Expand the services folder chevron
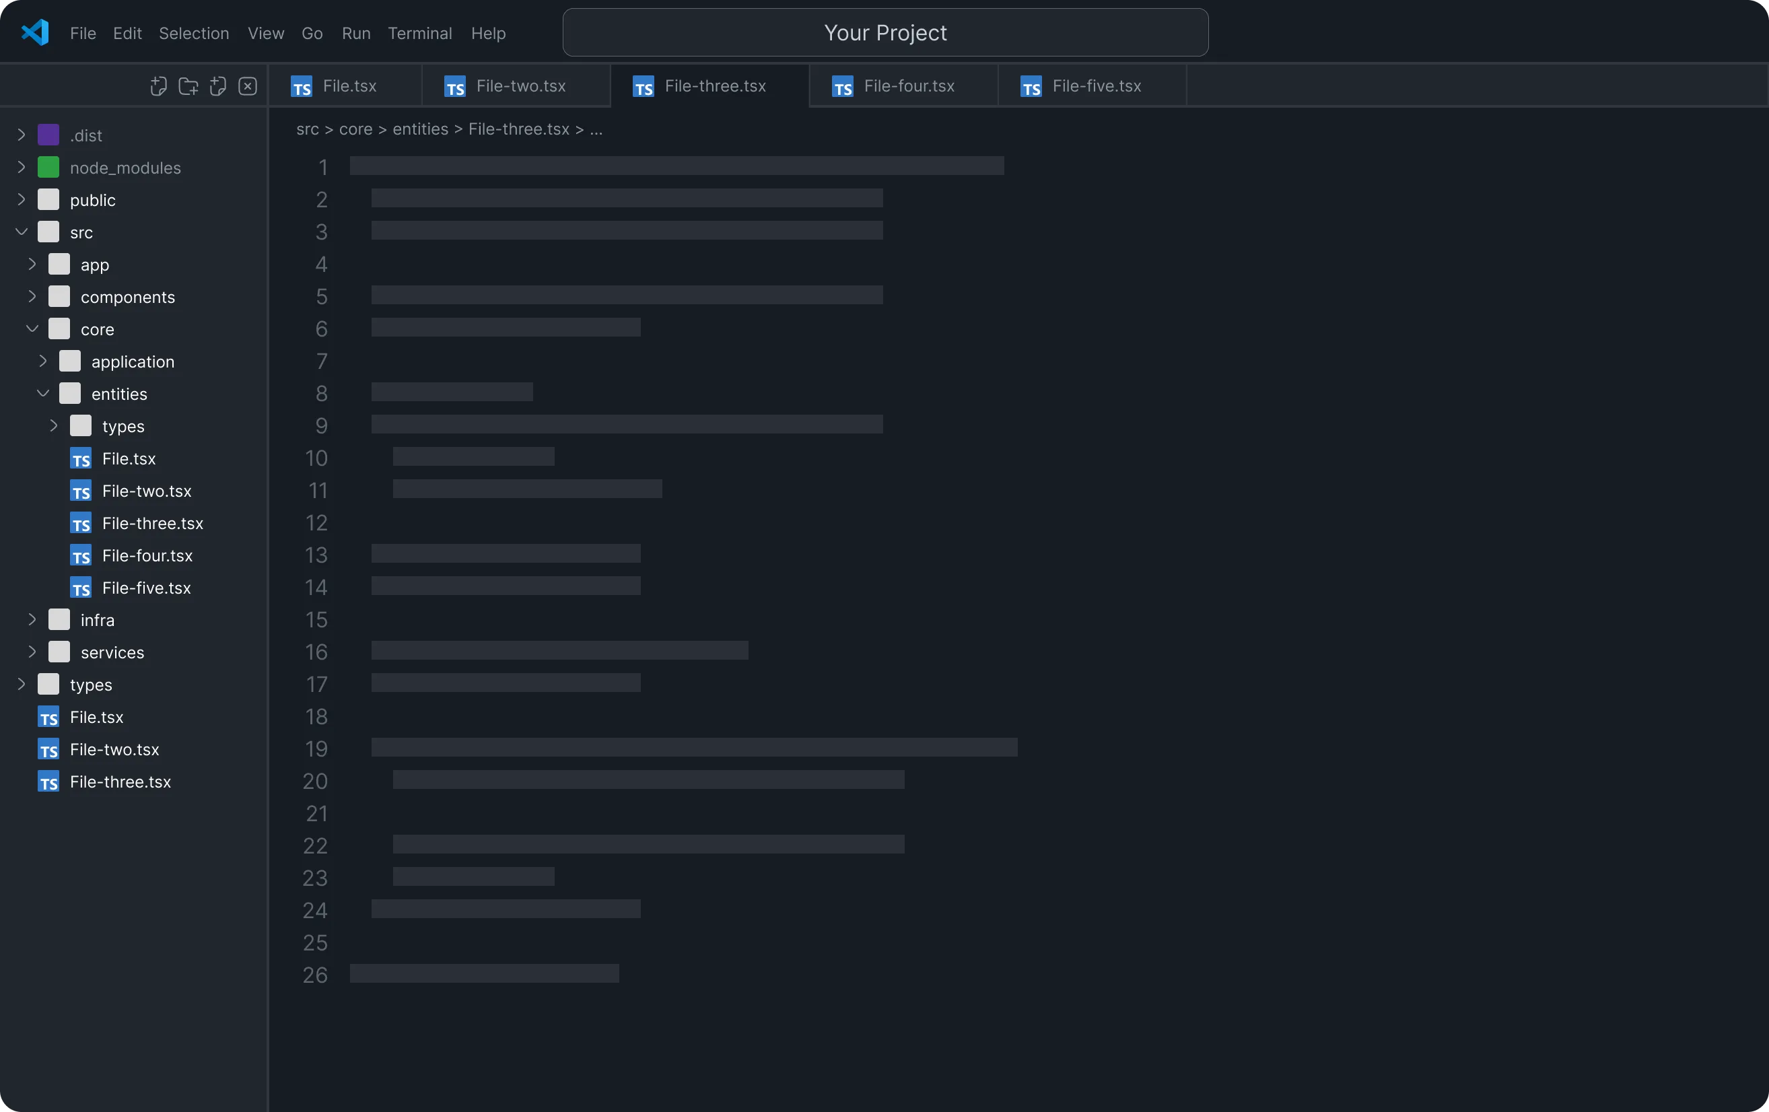The height and width of the screenshot is (1112, 1769). pyautogui.click(x=32, y=652)
